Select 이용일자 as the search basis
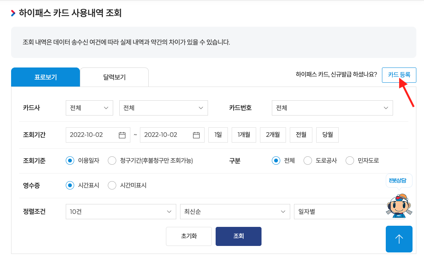Screen dimensions: 424x257 tap(69, 161)
